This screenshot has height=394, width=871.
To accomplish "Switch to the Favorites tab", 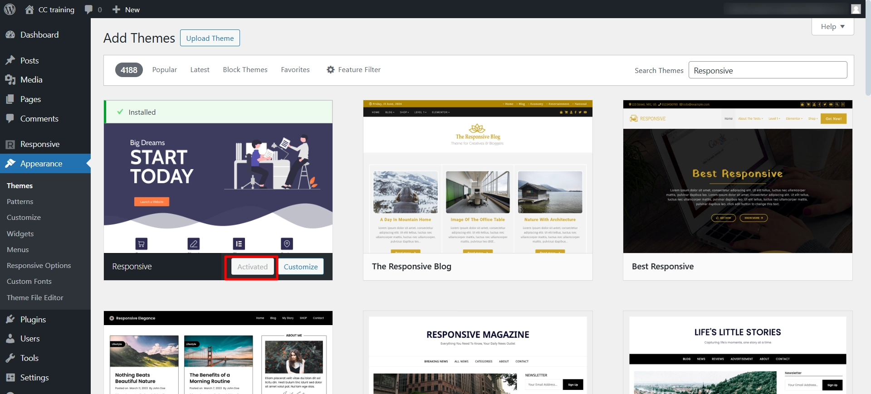I will pos(295,70).
